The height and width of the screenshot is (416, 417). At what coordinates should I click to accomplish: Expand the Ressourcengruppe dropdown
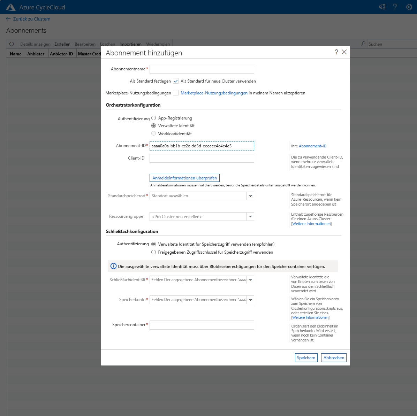click(x=250, y=216)
